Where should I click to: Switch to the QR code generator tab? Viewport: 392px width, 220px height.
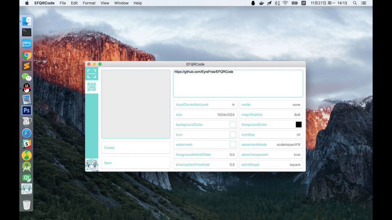tap(91, 87)
